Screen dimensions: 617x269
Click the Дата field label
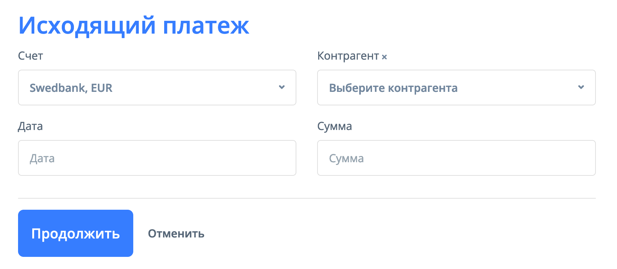coord(31,126)
